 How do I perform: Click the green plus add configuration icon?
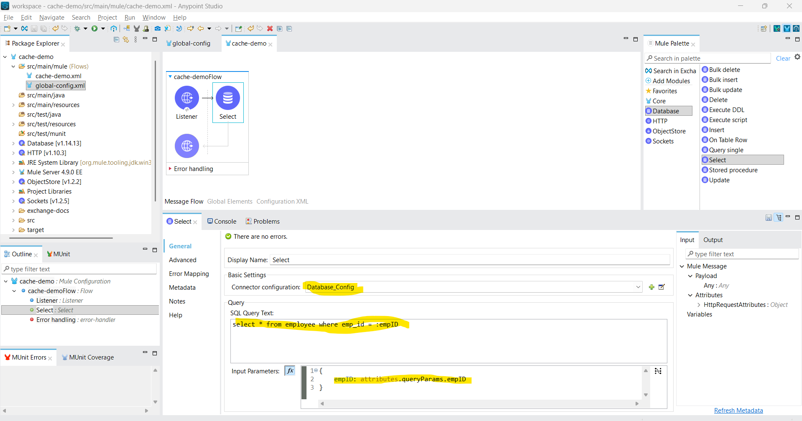pos(651,287)
